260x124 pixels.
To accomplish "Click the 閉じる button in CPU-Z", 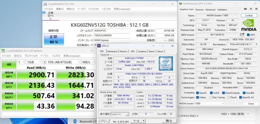I will pos(169,121).
